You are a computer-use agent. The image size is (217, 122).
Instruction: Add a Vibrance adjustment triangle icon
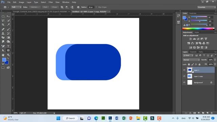pos(206,39)
